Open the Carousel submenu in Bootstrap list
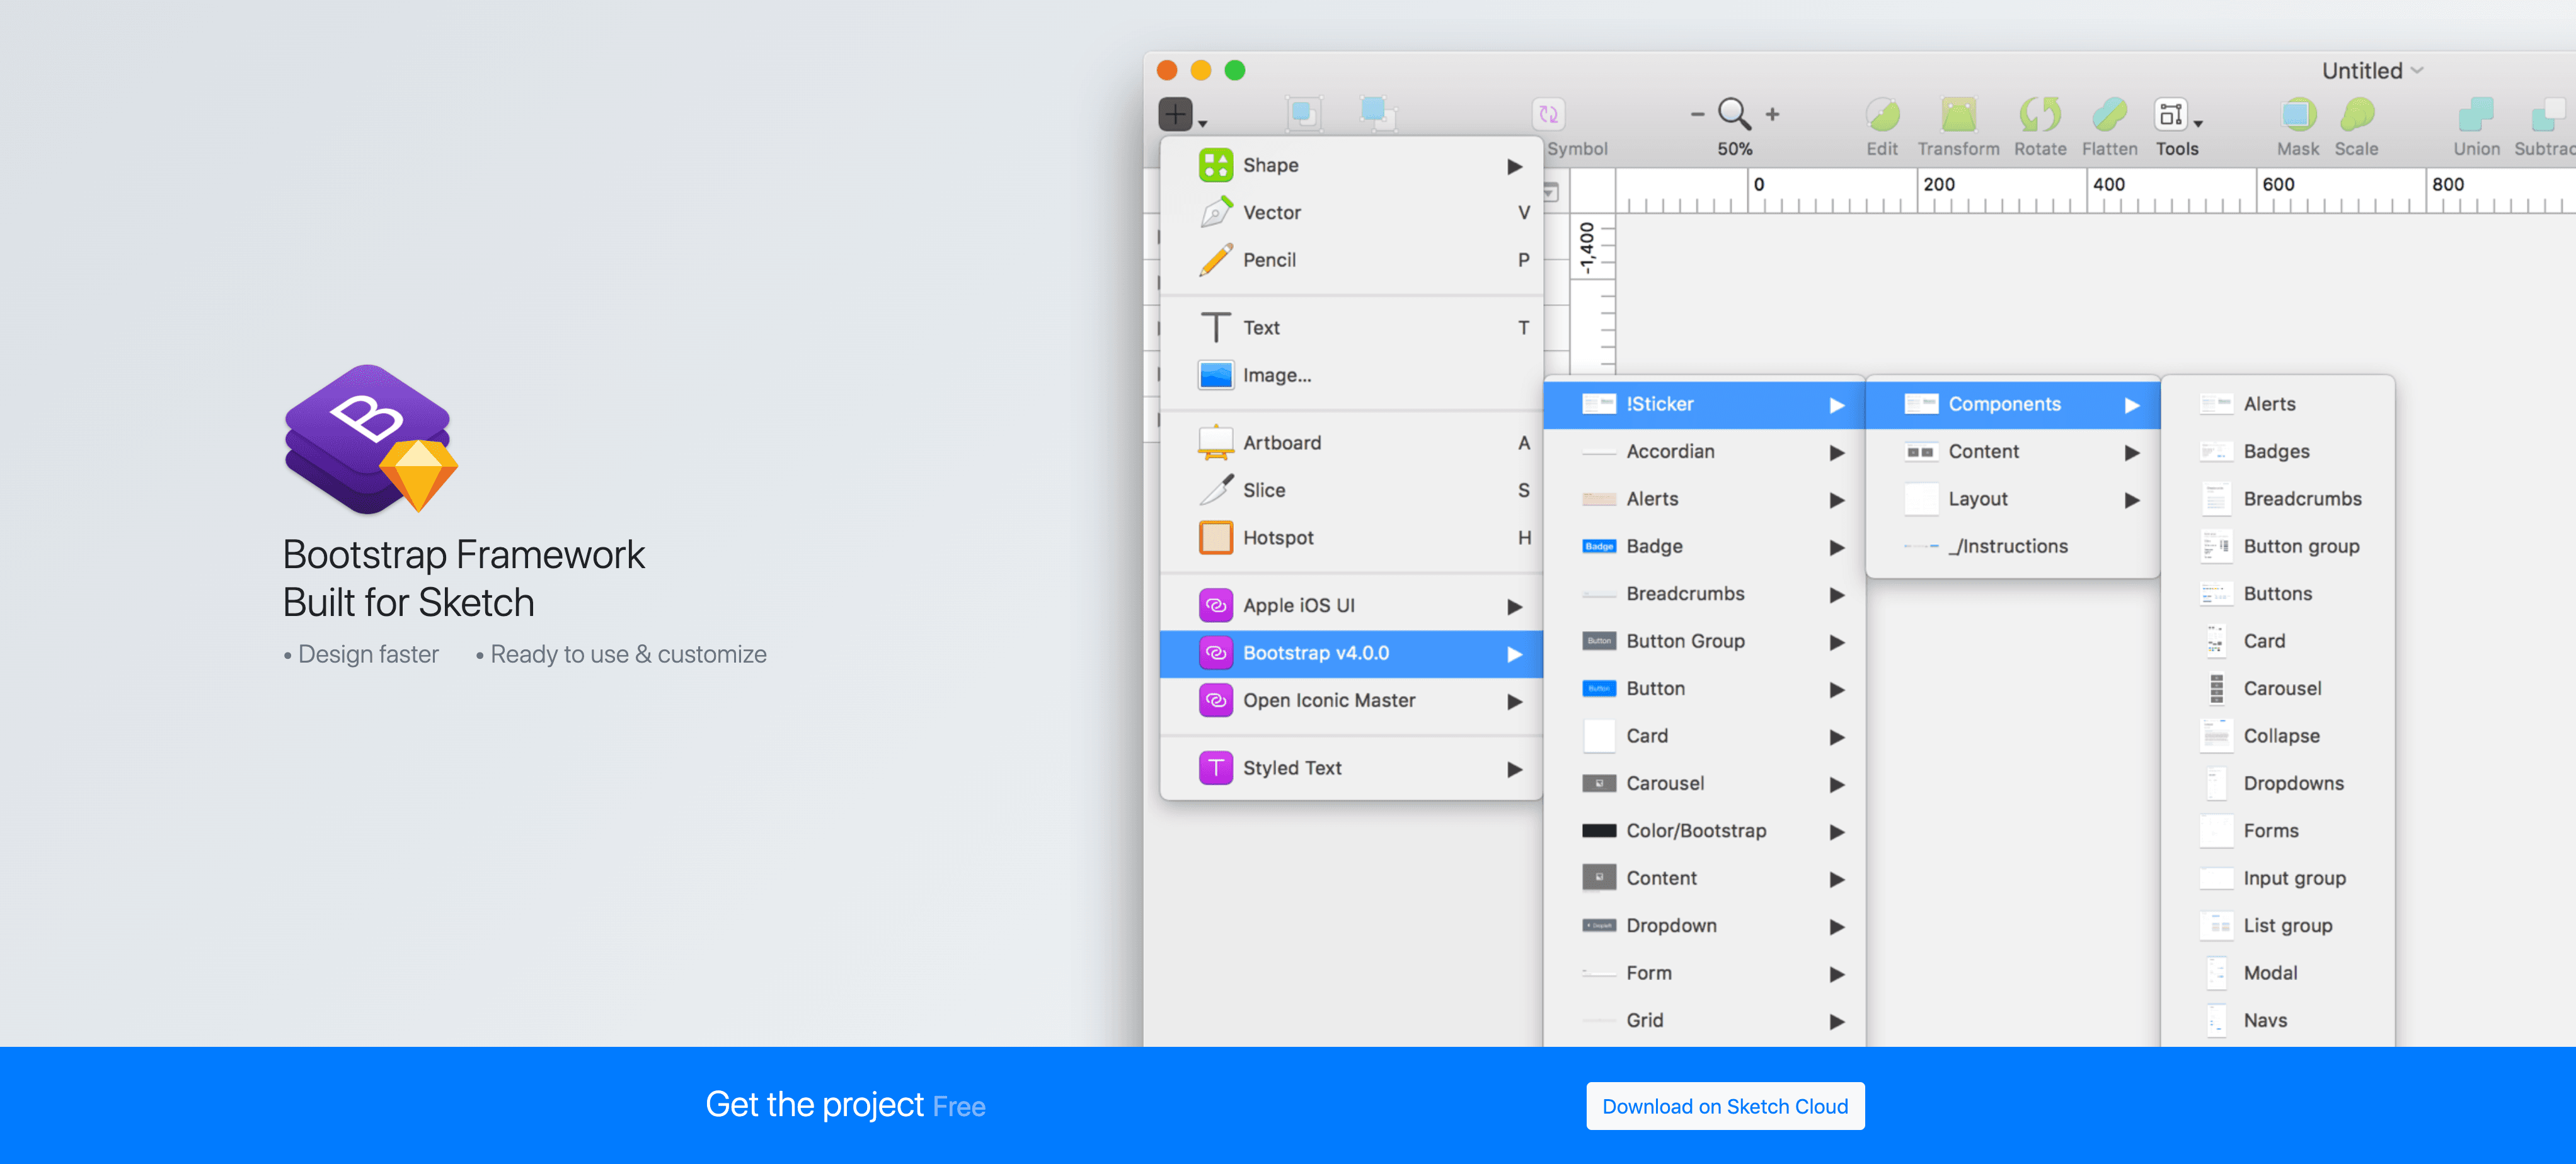2576x1164 pixels. tap(1704, 784)
